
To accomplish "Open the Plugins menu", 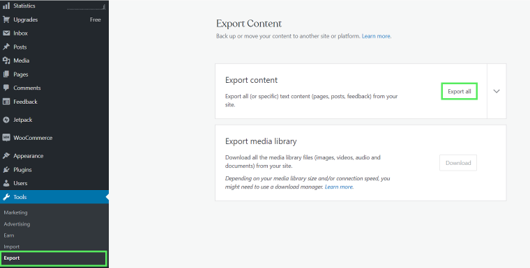I will [x=54, y=170].
